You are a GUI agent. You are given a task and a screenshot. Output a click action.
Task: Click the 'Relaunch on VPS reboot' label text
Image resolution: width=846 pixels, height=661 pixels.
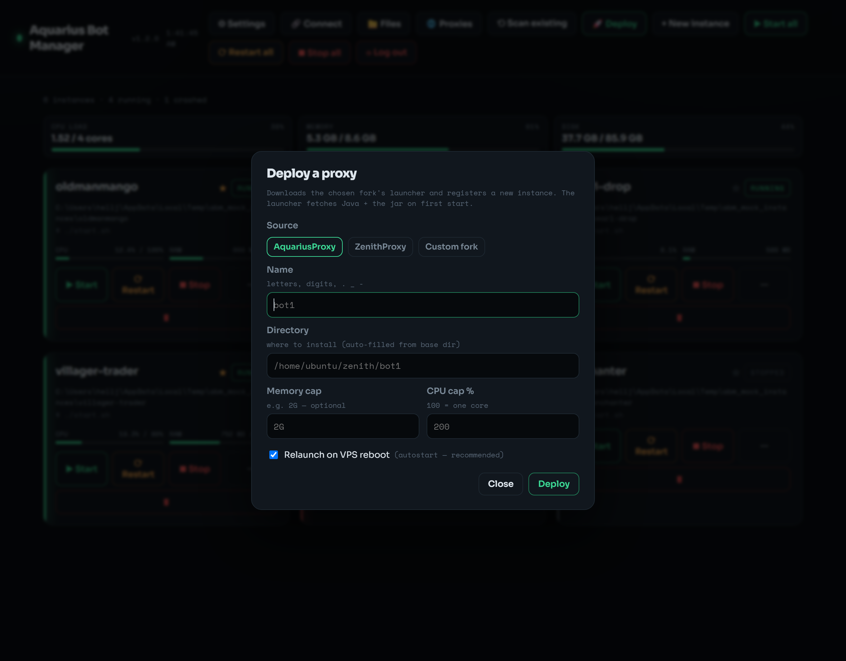(x=337, y=455)
